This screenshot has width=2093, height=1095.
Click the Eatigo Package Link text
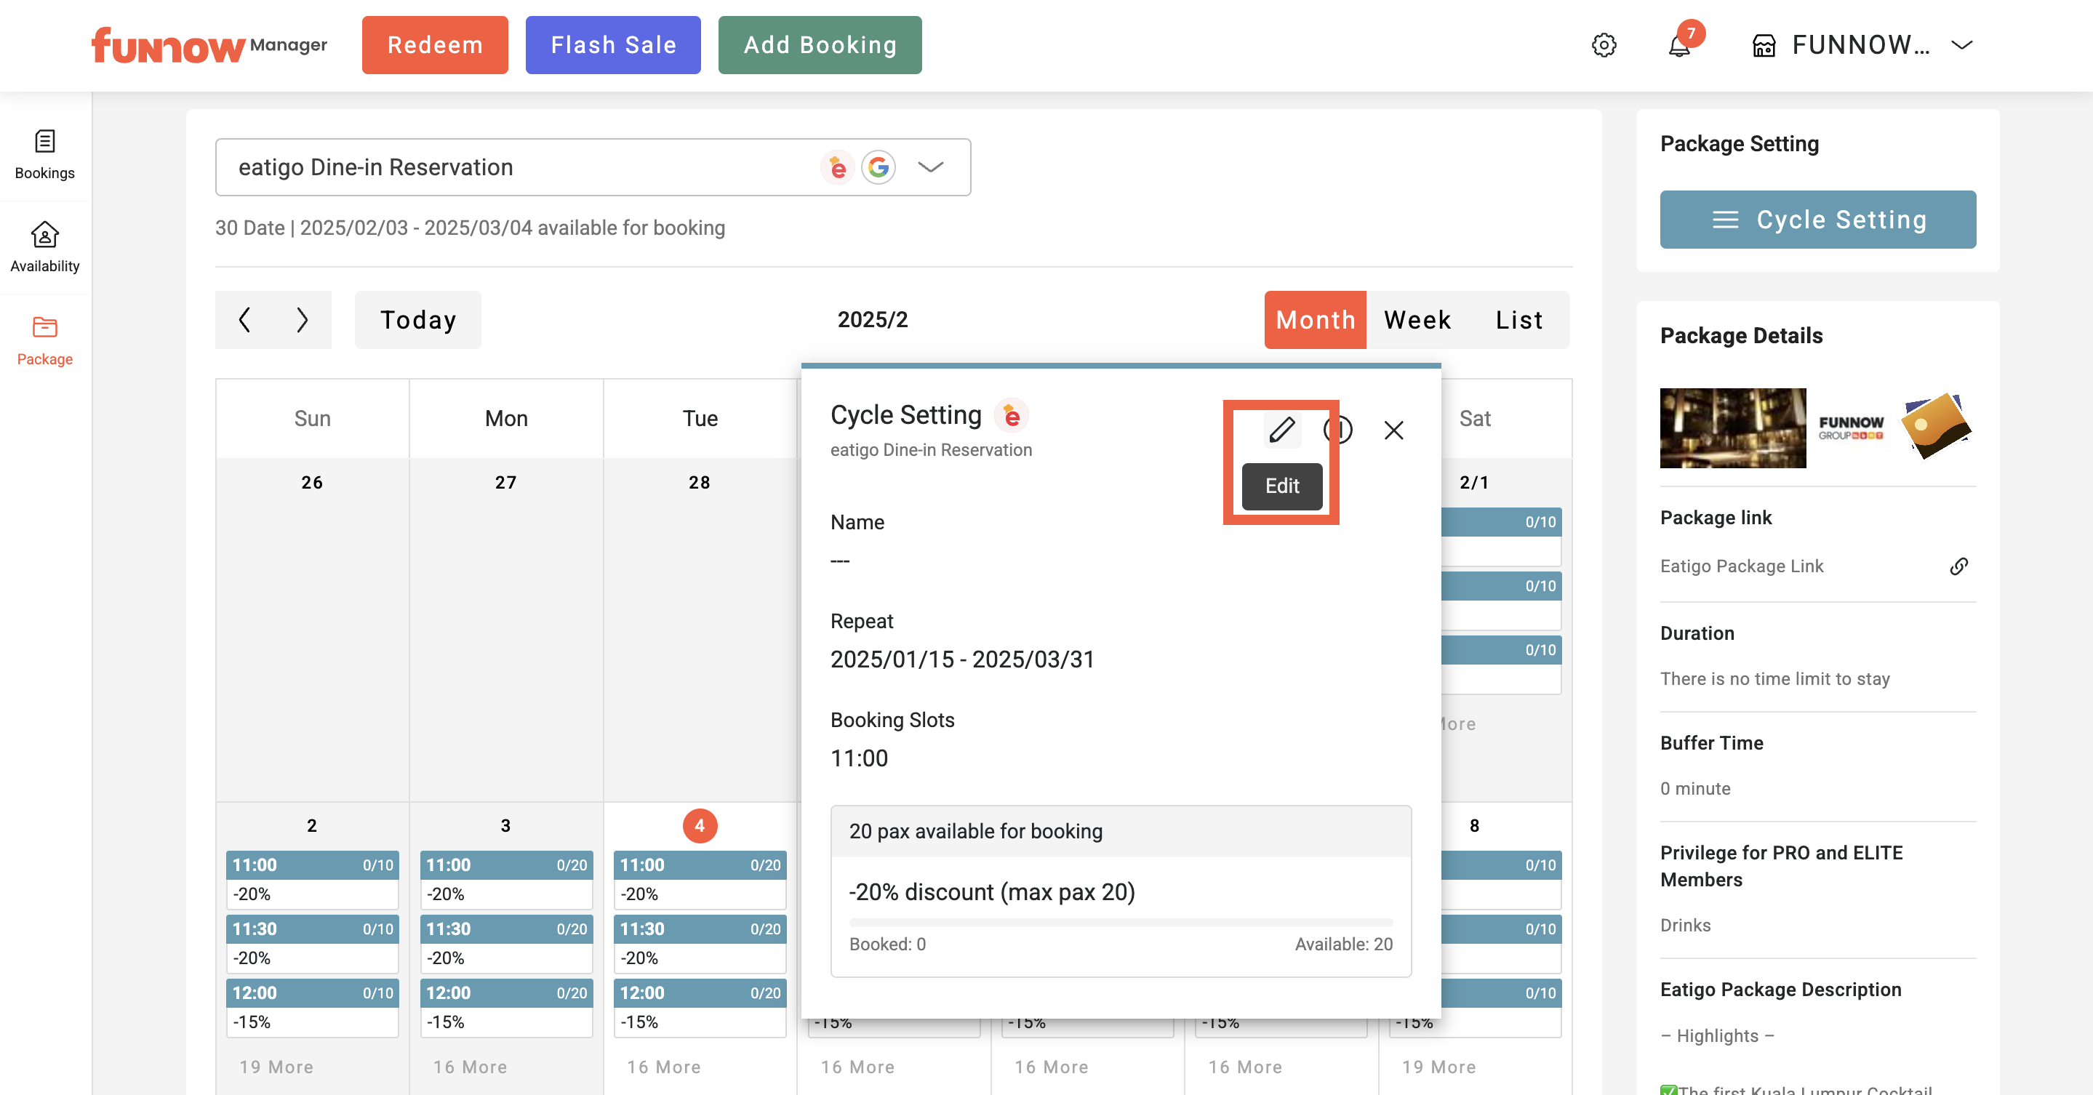point(1741,566)
